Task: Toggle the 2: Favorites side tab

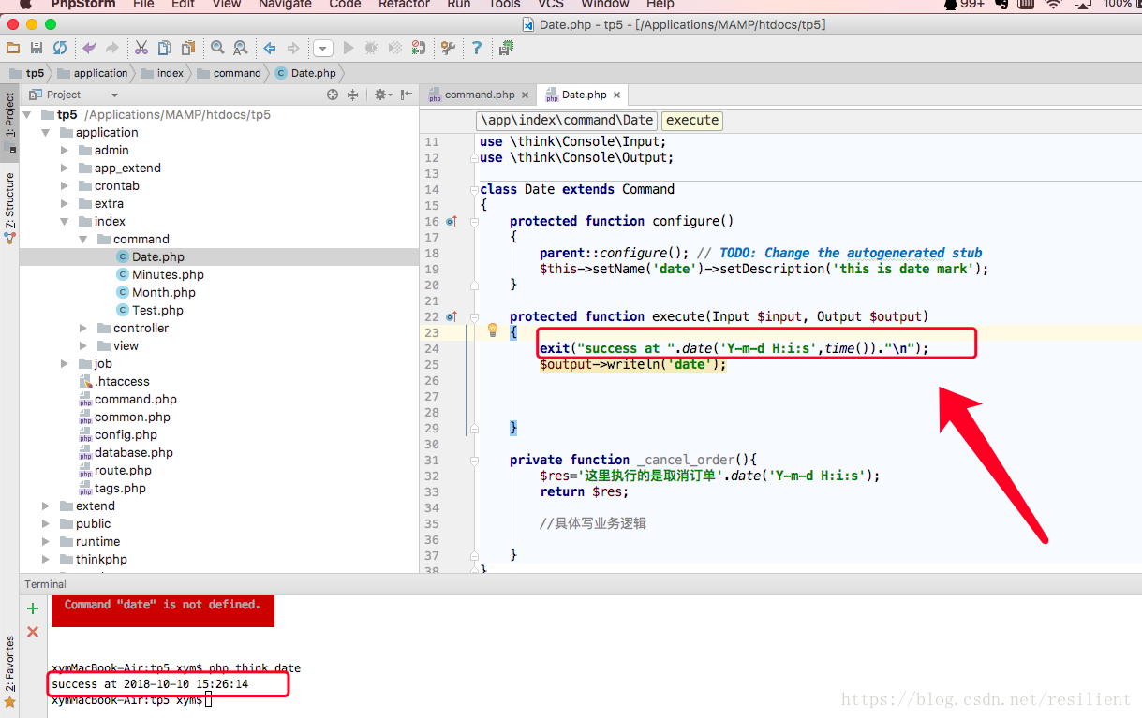Action: click(10, 670)
